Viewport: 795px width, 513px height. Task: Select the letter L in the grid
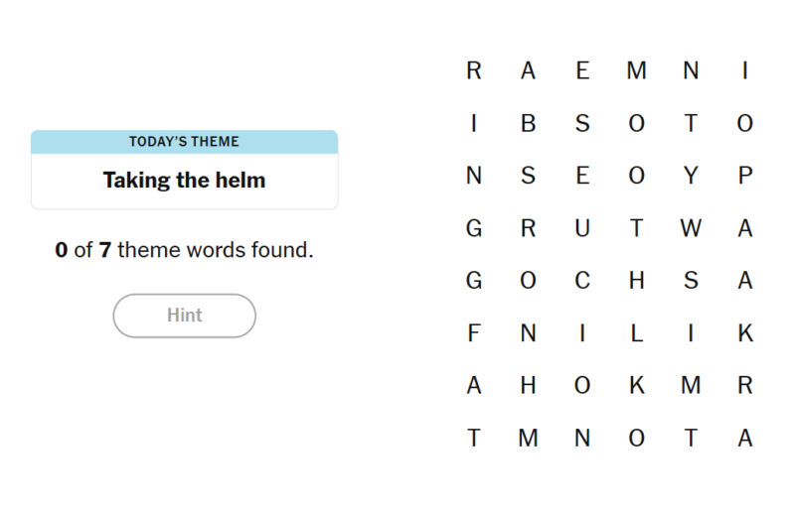click(637, 333)
